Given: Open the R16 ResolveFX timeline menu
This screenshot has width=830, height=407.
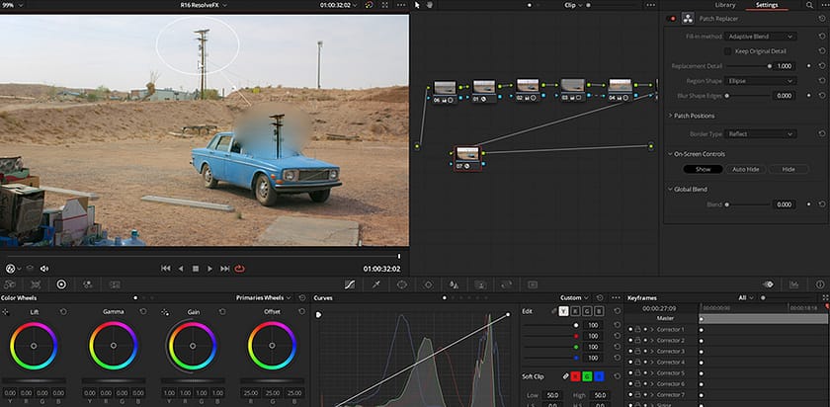Looking at the screenshot, I should click(x=204, y=5).
